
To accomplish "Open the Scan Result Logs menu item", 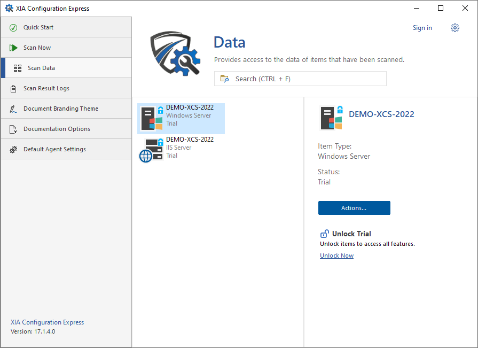I will click(x=46, y=88).
